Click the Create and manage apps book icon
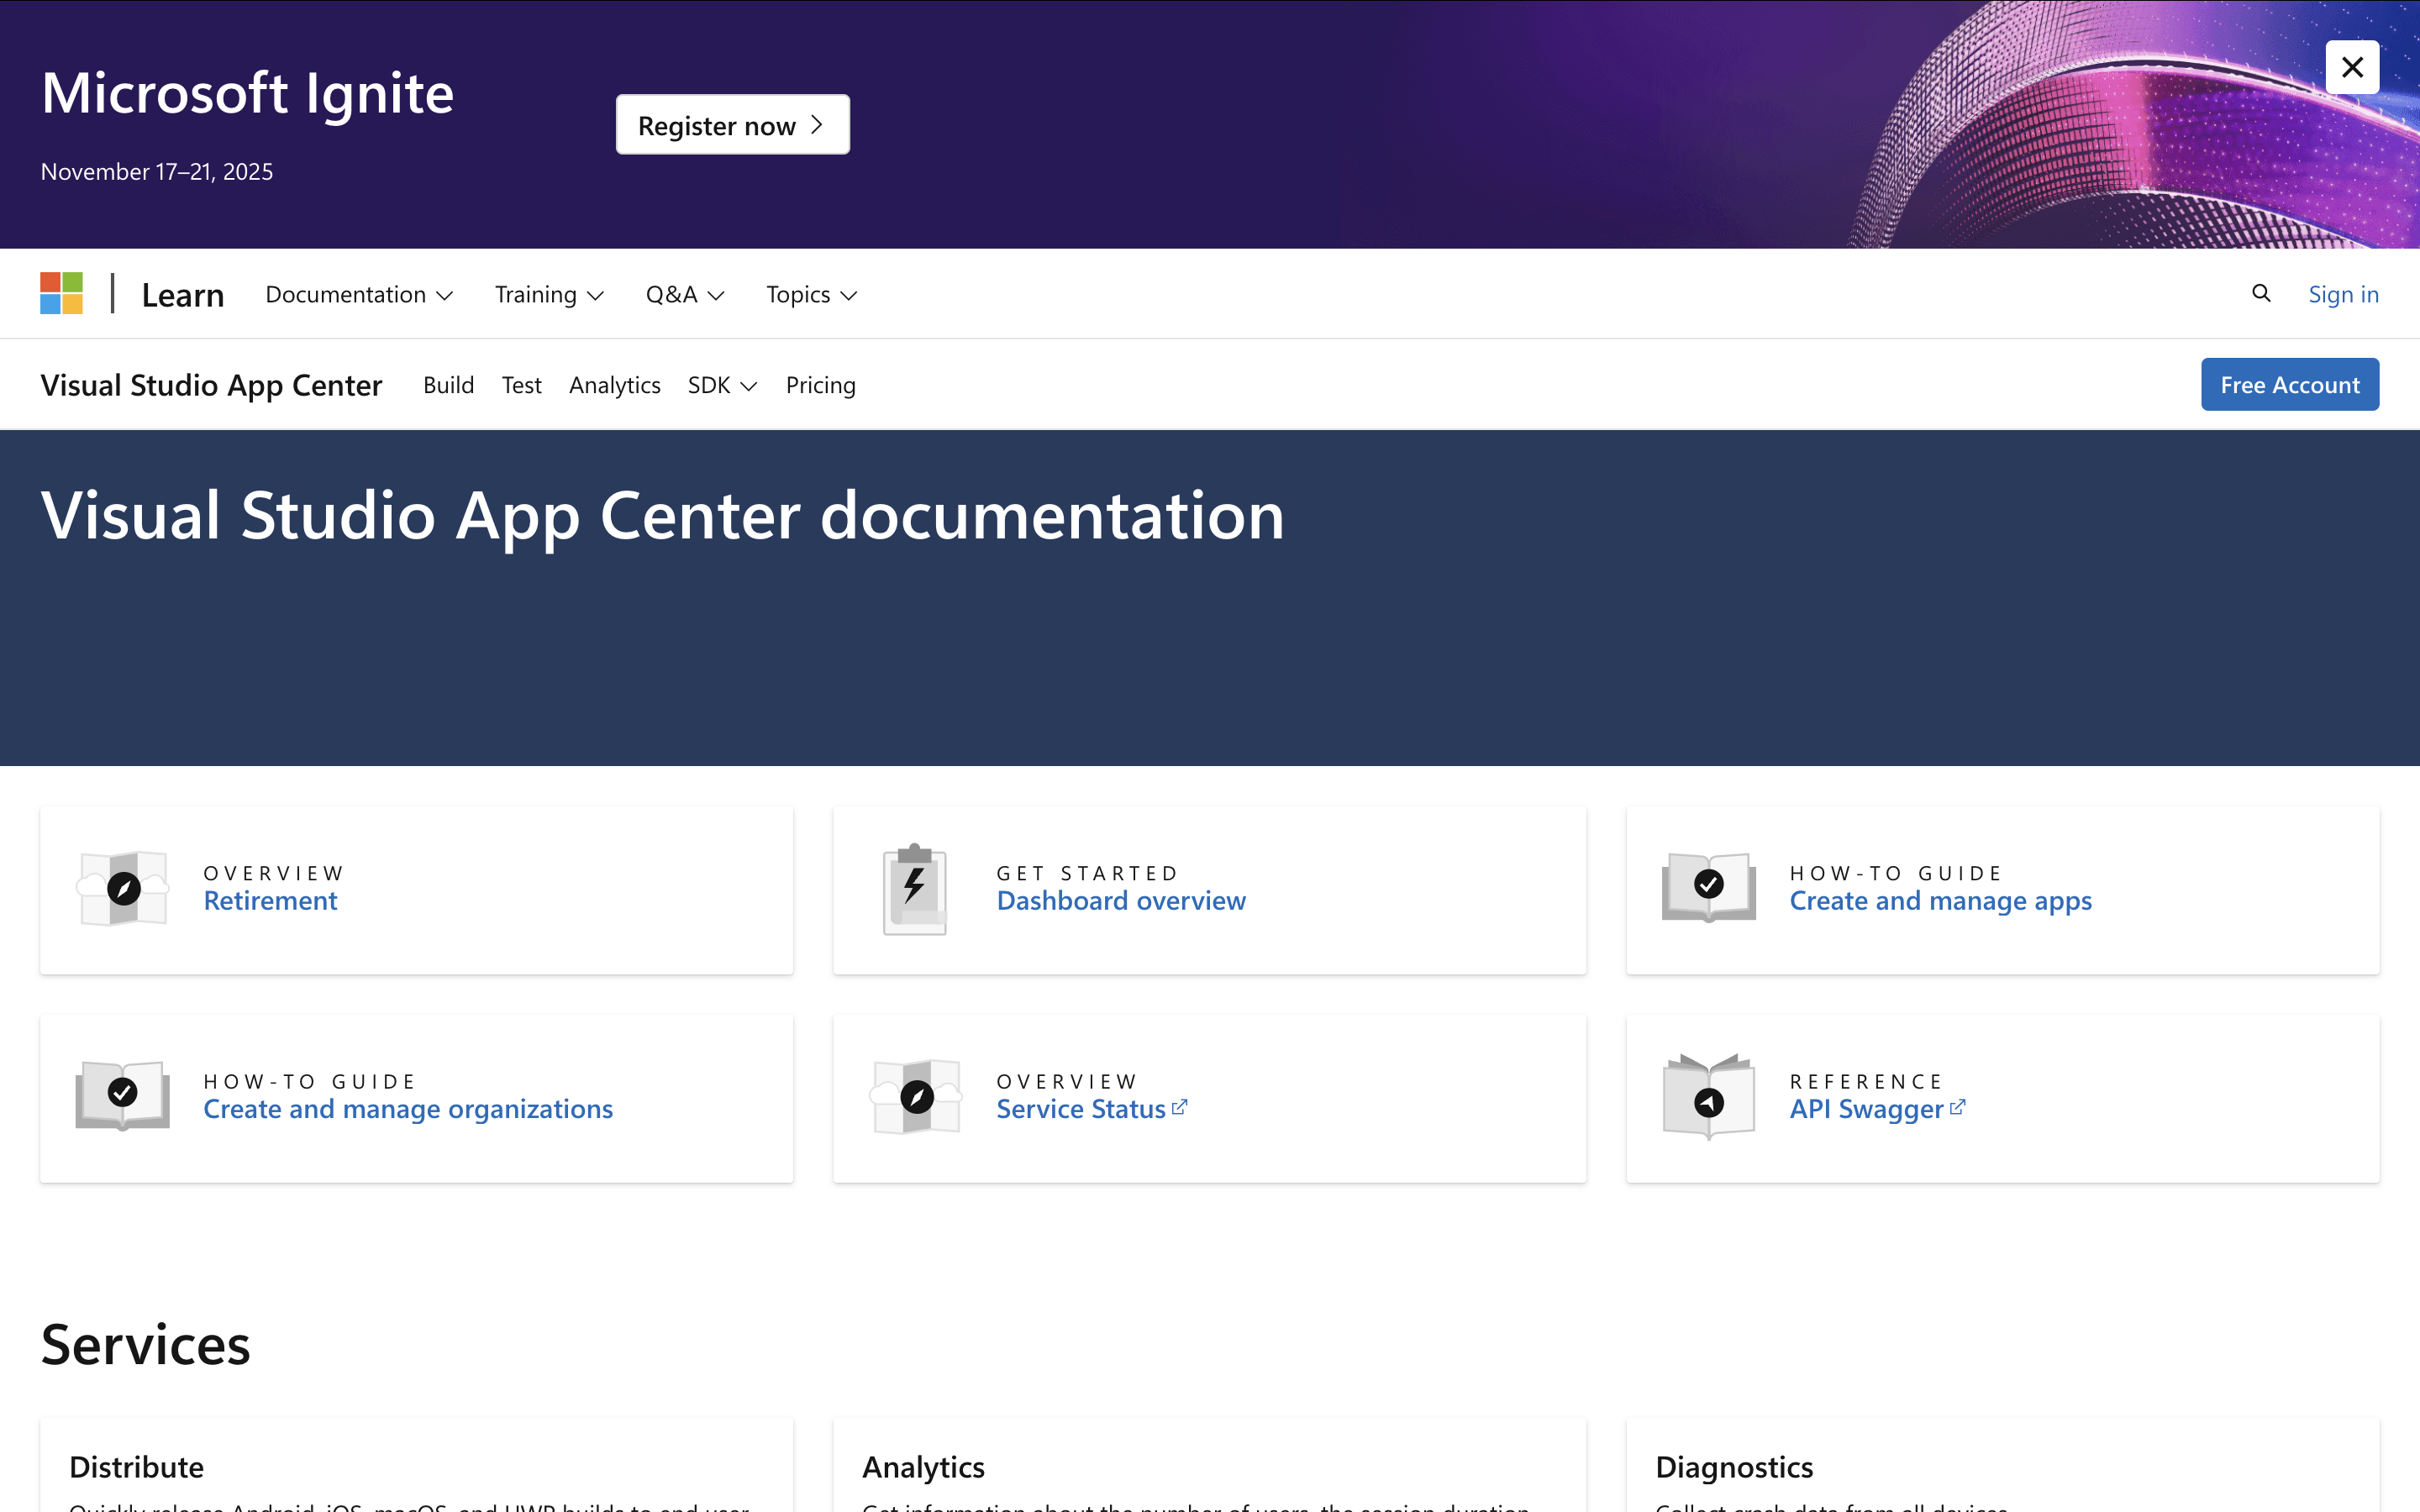 1708,886
